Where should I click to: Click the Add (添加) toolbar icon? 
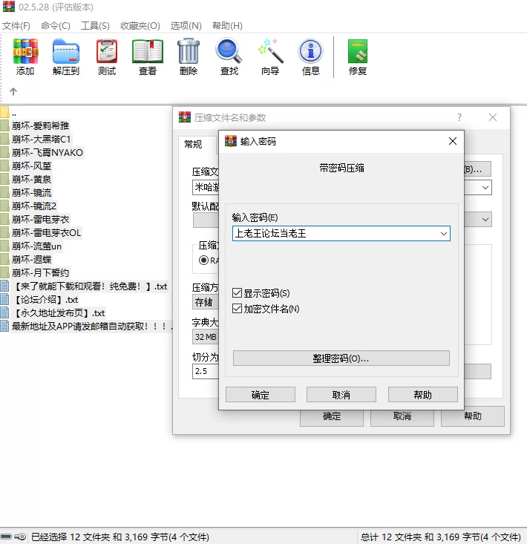(25, 51)
